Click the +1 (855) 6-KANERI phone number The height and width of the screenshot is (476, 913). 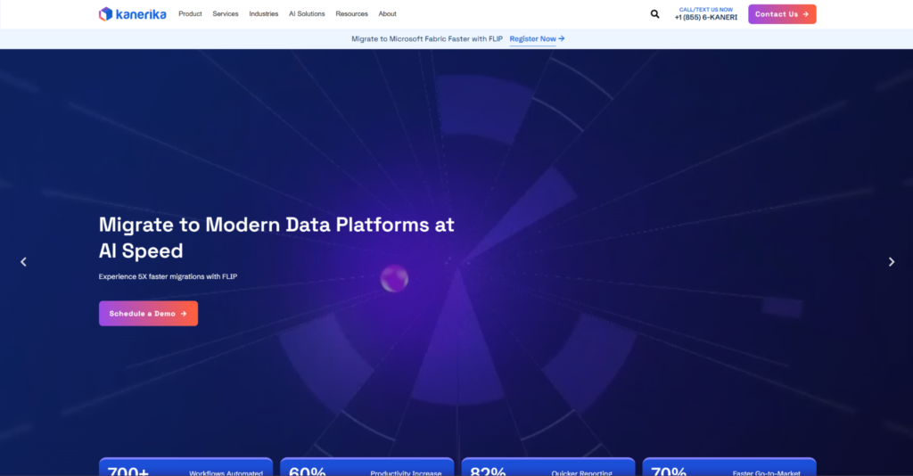click(x=706, y=18)
